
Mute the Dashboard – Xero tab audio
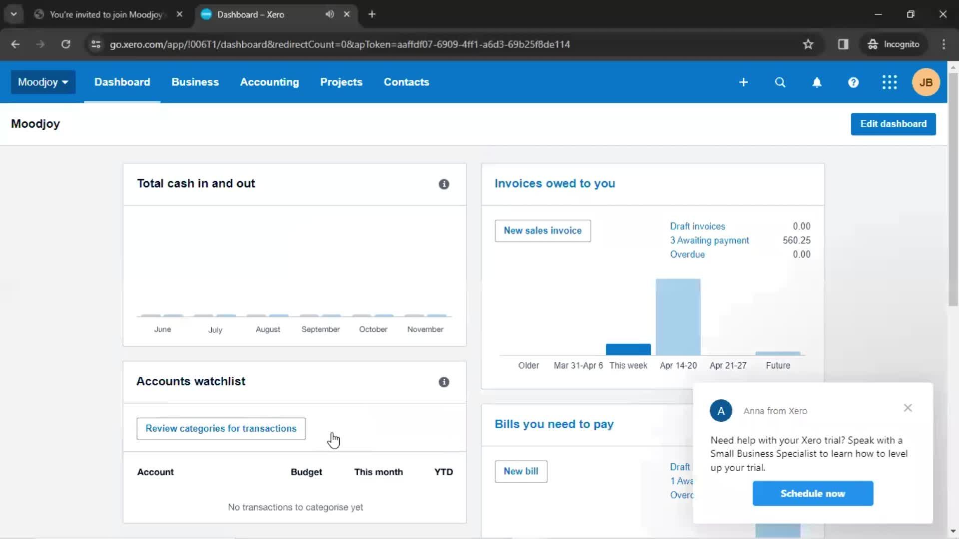coord(330,14)
